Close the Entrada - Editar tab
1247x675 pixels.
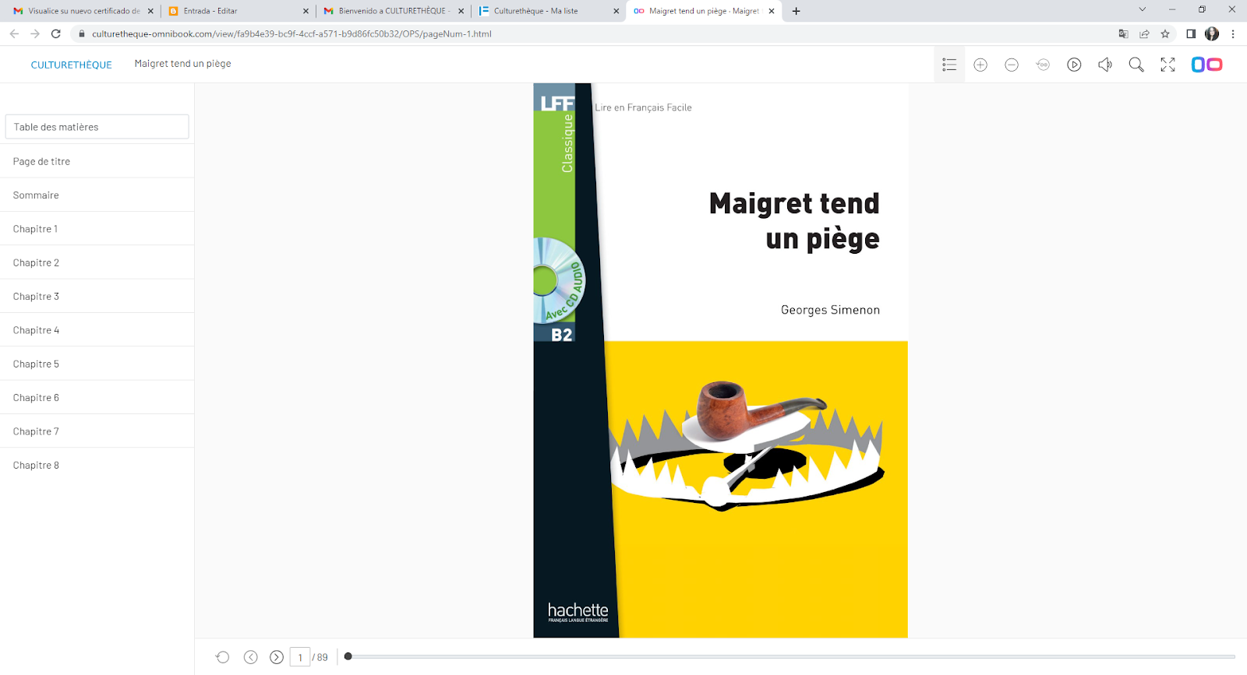[306, 11]
